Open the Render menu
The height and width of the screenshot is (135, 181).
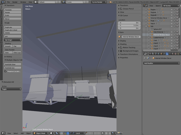(15, 2)
